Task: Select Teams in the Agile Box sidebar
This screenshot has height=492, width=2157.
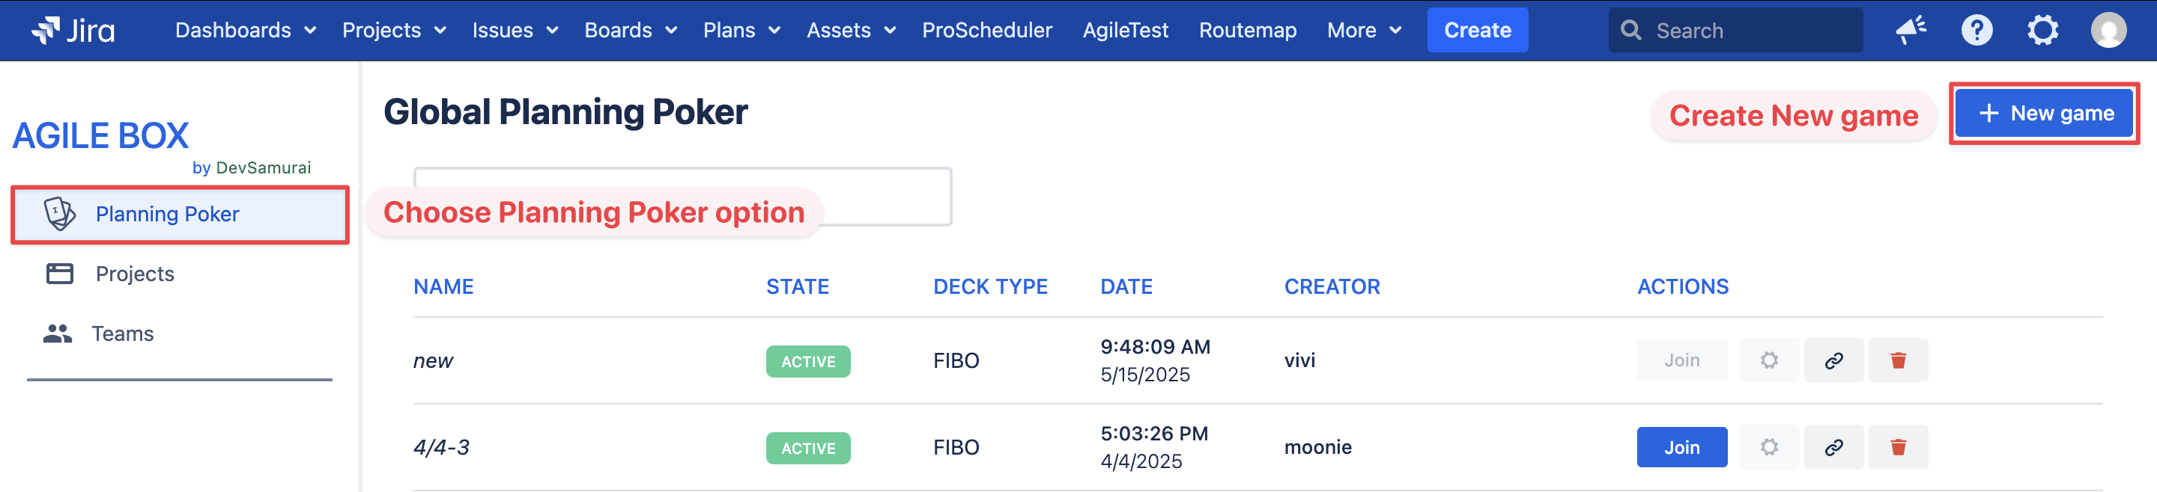Action: pos(122,333)
